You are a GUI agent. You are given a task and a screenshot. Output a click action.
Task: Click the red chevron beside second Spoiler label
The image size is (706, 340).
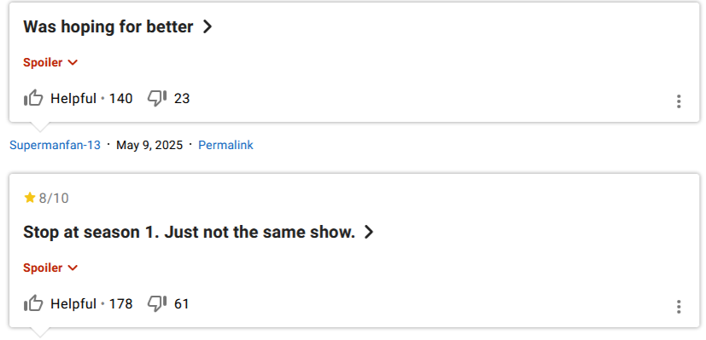73,268
